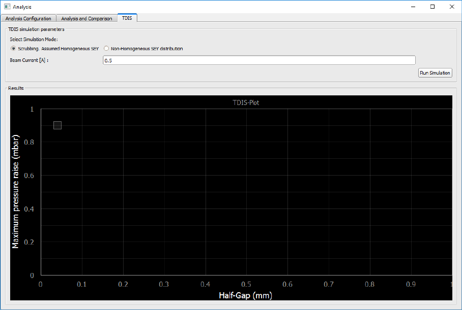Switch to Analysis and Comparison tab

(x=86, y=18)
